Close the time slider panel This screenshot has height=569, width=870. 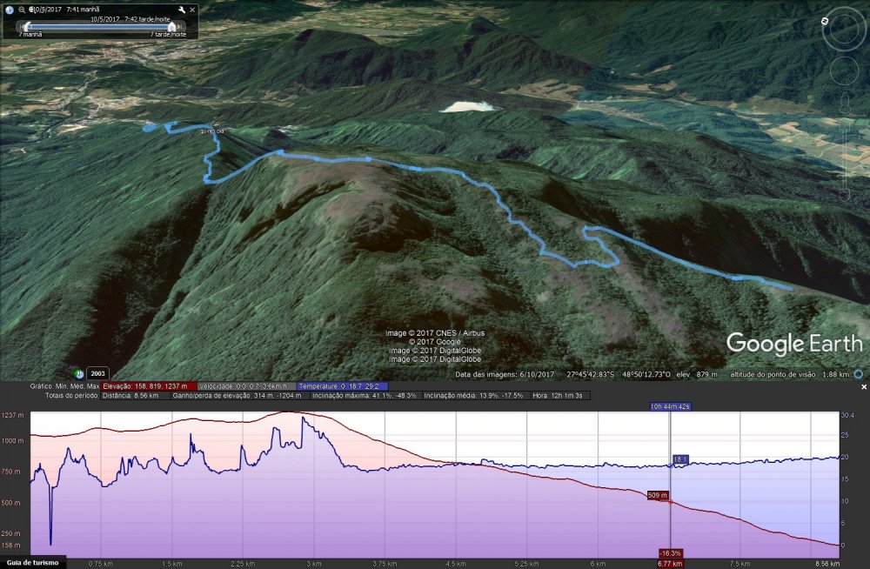coord(191,10)
